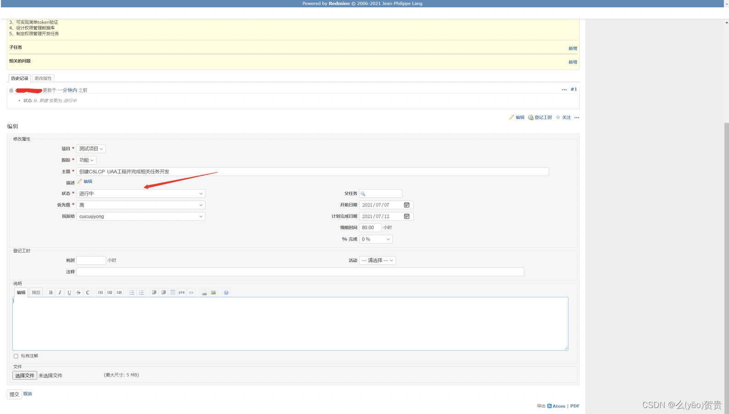Add a related issue via 新增 in 相关的问题 row
Viewport: 729px width, 414px height.
[x=573, y=62]
